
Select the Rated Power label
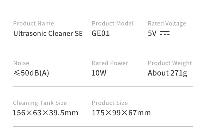click(110, 63)
